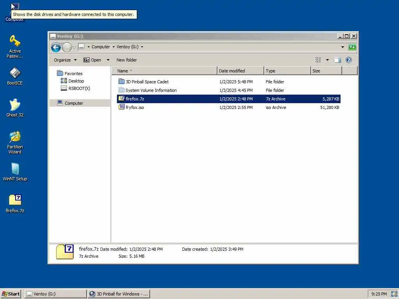Click the 5,287 KB size cell
Viewport: 399px width, 299px height.
330,99
